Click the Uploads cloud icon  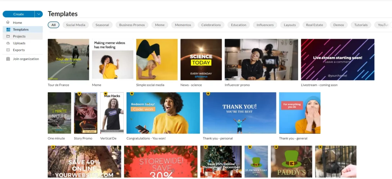(8, 43)
